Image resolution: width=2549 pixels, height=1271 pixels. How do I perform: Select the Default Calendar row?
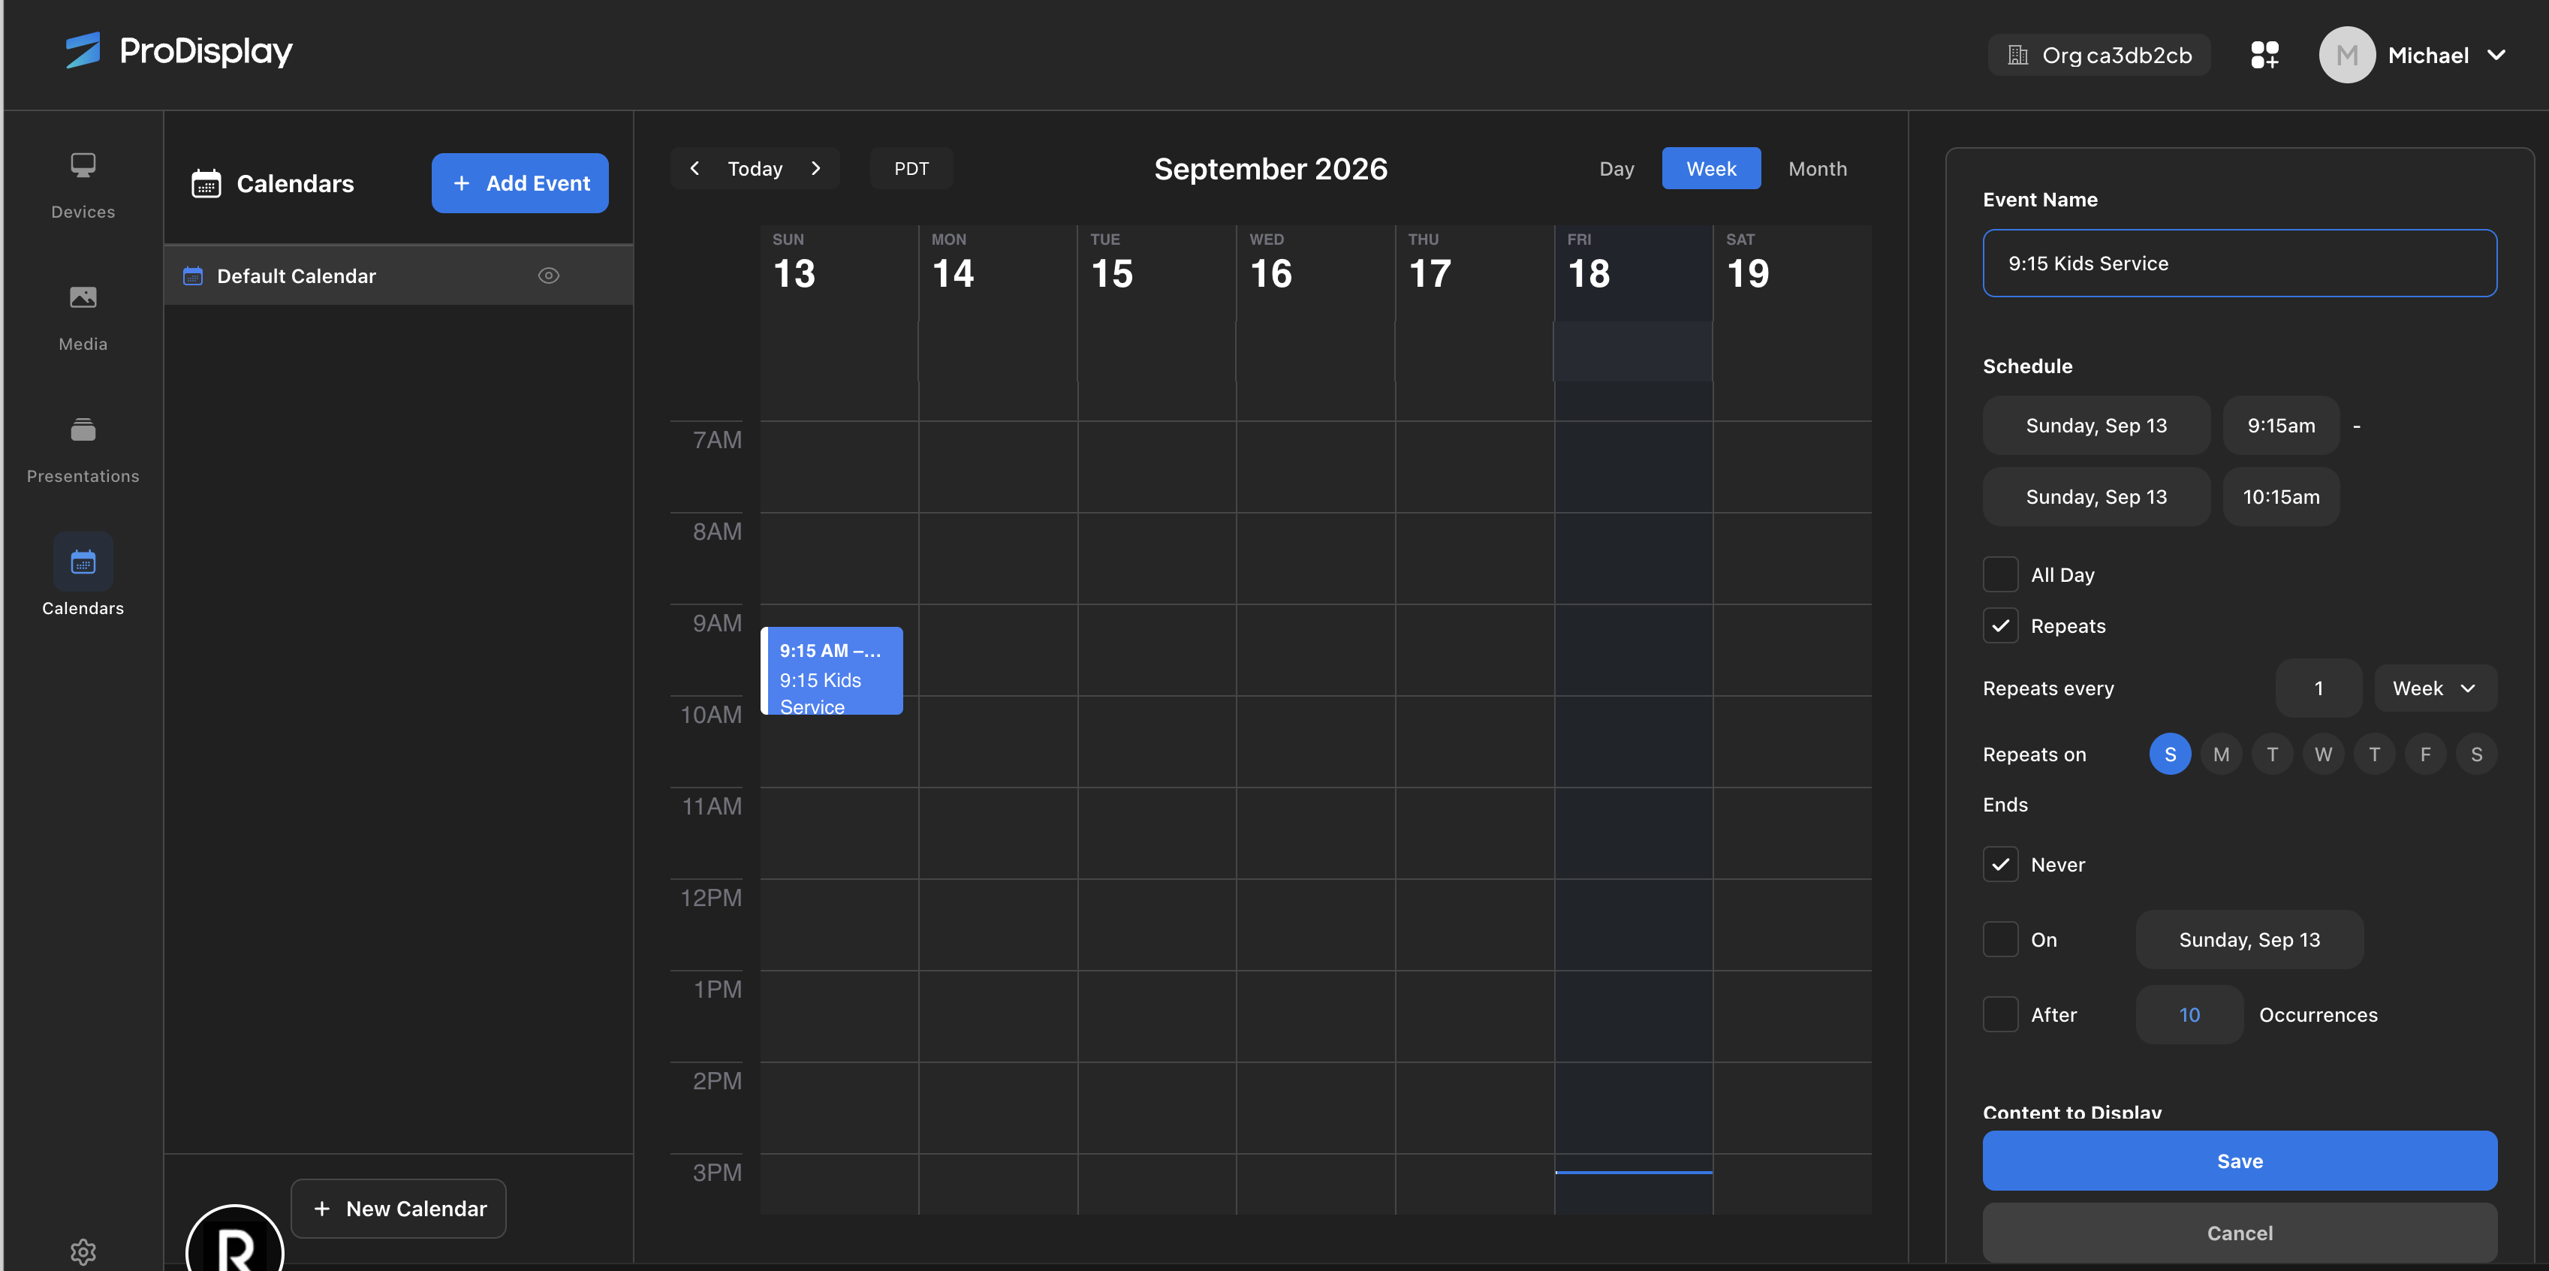coord(398,276)
